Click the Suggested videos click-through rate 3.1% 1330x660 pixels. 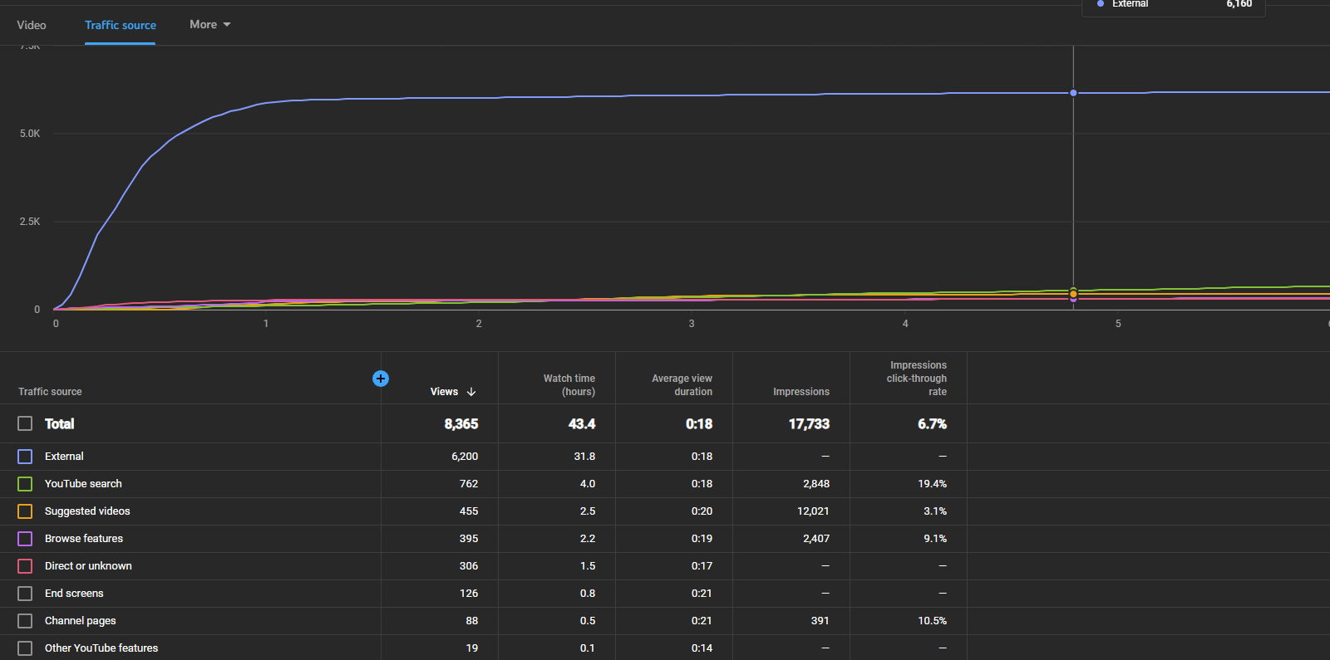[935, 511]
